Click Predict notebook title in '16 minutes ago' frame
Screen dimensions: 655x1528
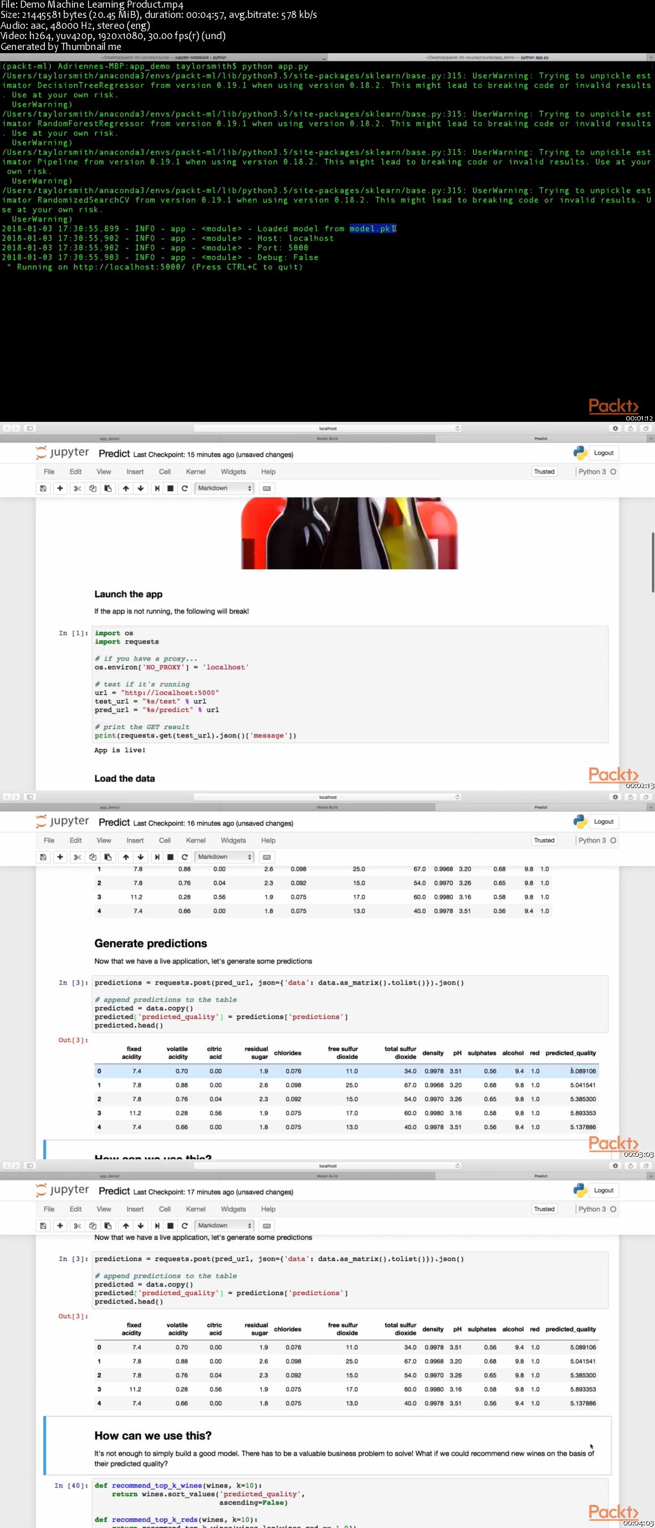[x=114, y=823]
